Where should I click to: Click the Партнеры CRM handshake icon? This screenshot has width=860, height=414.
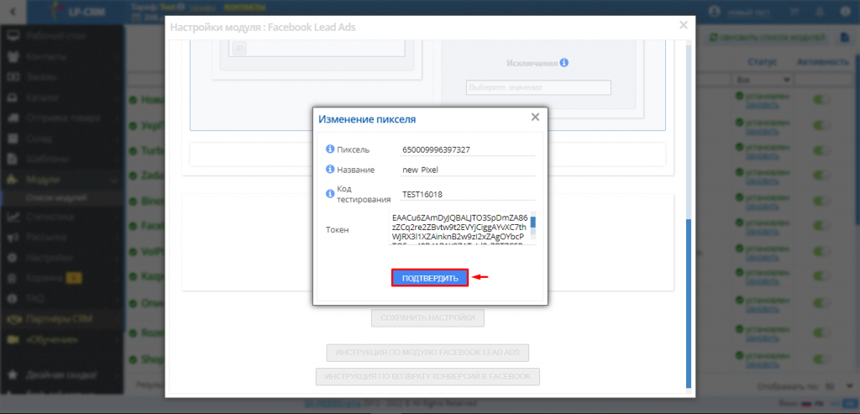pyautogui.click(x=13, y=319)
